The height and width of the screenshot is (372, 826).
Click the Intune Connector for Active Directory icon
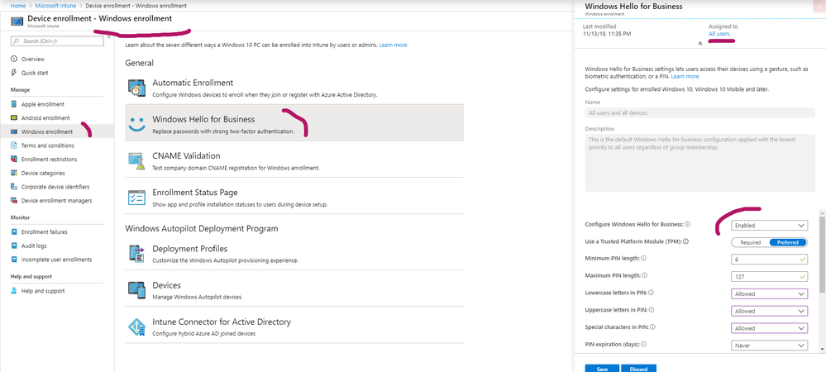pyautogui.click(x=137, y=327)
